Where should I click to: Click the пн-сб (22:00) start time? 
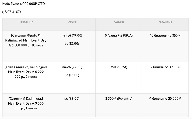72,67
